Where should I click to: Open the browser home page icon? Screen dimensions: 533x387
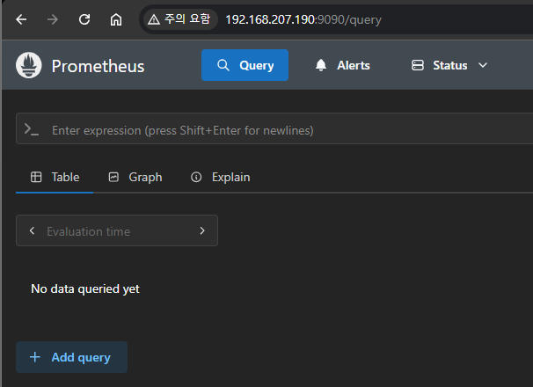click(116, 19)
